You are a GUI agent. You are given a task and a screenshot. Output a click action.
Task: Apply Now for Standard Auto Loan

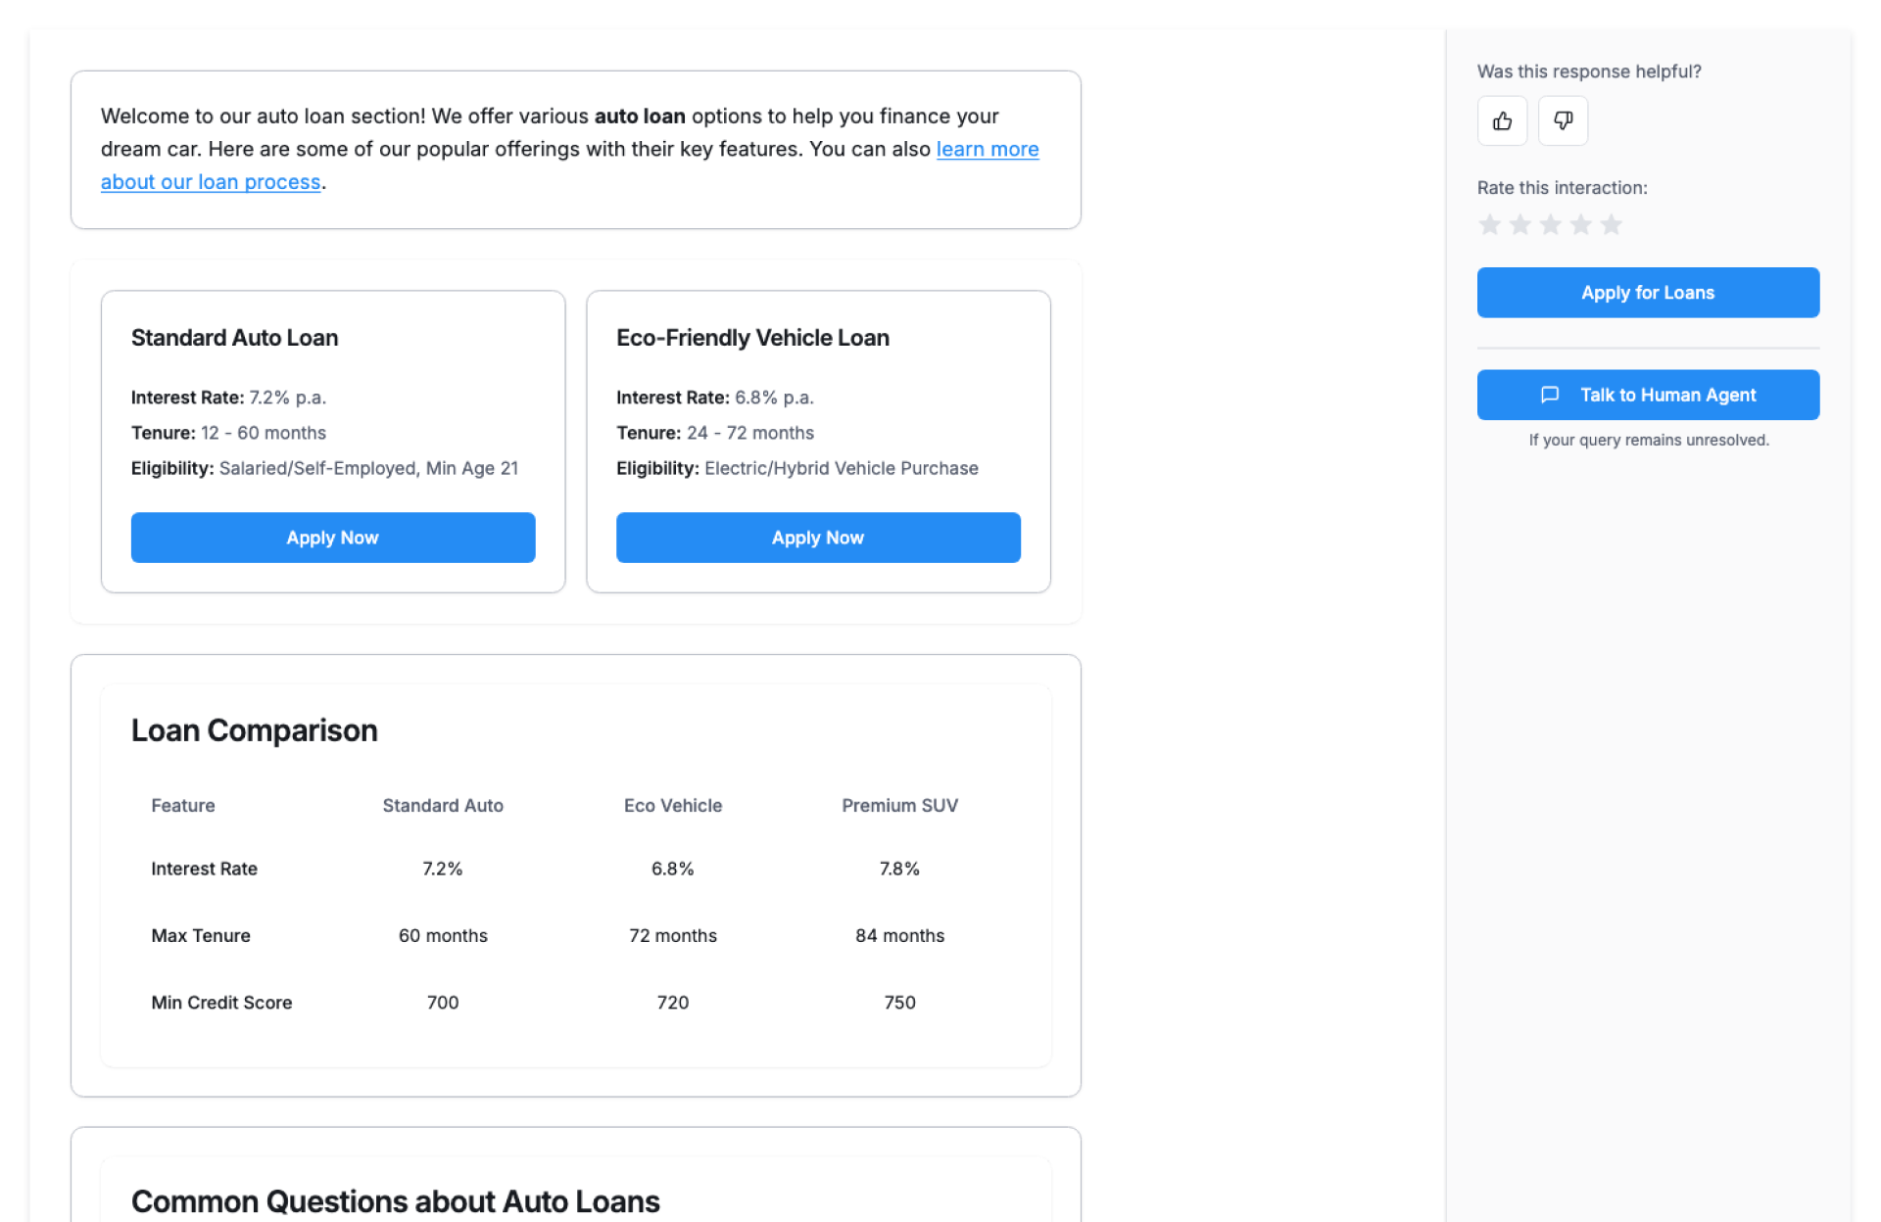(x=333, y=538)
